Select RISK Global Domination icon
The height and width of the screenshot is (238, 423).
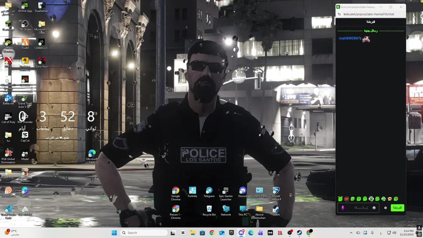[8, 157]
